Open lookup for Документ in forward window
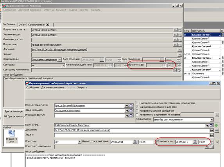The height and width of the screenshot is (167, 224). coord(211,130)
